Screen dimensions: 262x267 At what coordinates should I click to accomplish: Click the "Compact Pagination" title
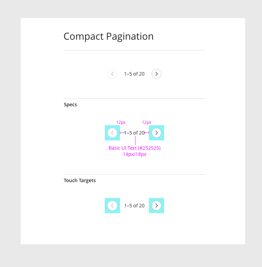pos(109,36)
